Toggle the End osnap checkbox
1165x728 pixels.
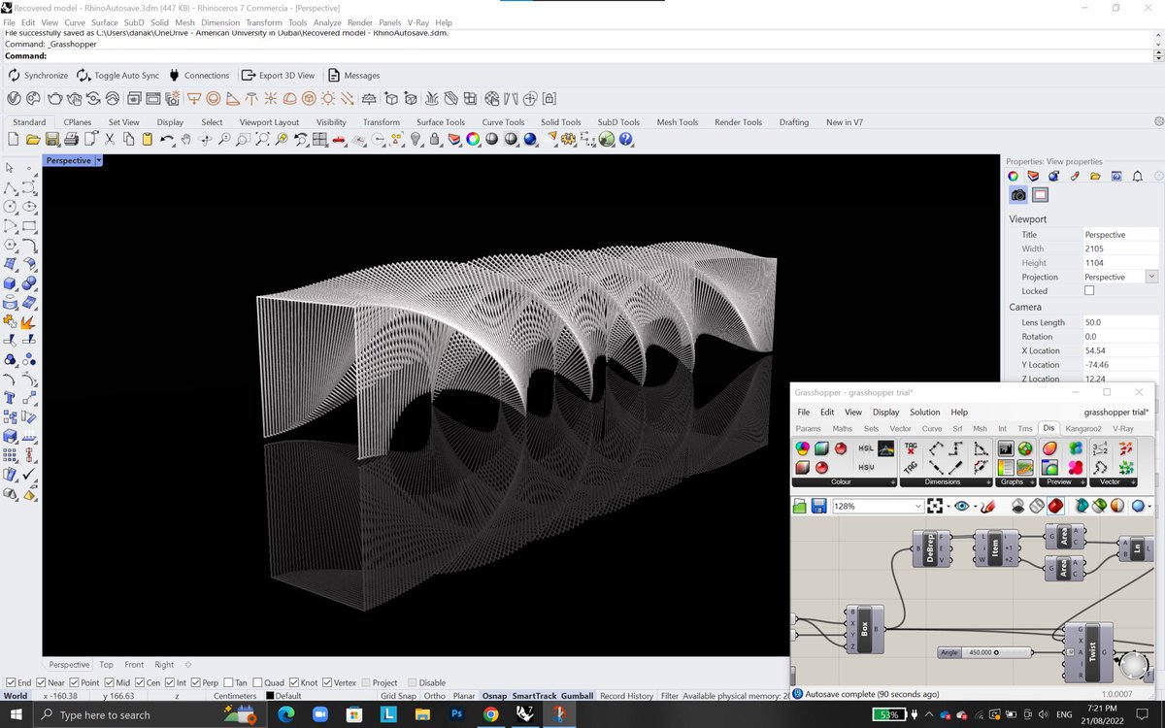point(11,682)
